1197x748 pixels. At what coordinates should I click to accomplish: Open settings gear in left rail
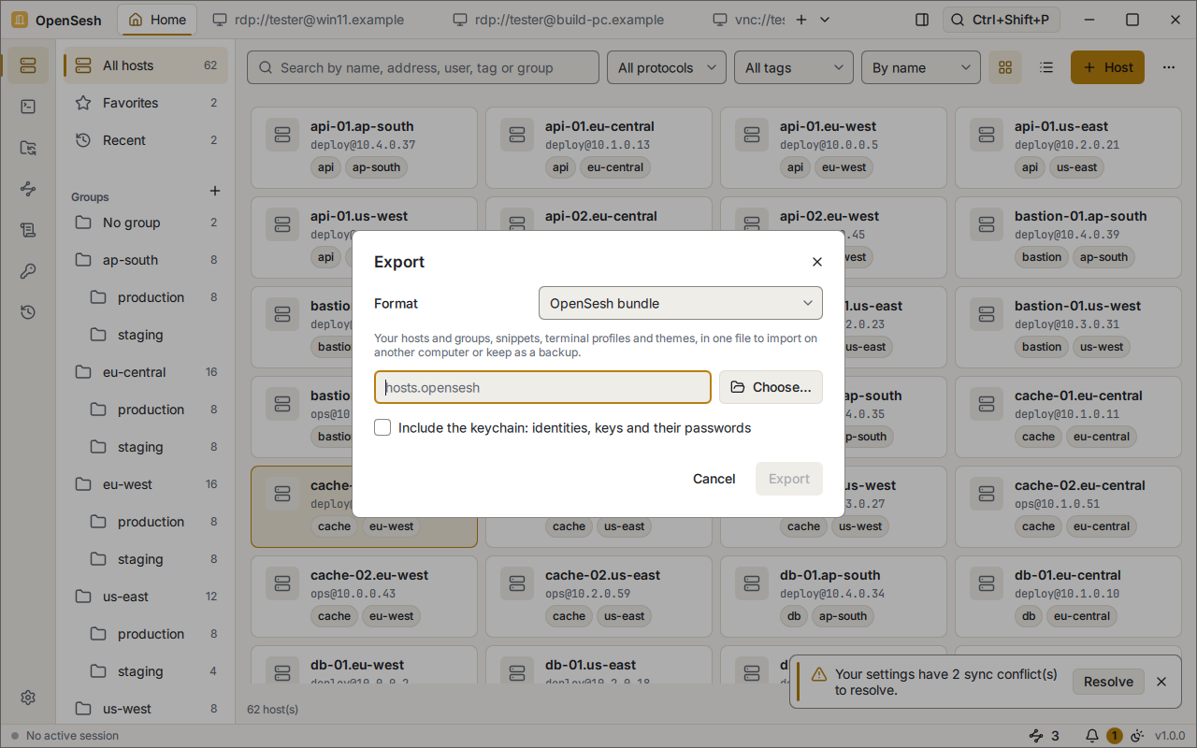tap(28, 698)
